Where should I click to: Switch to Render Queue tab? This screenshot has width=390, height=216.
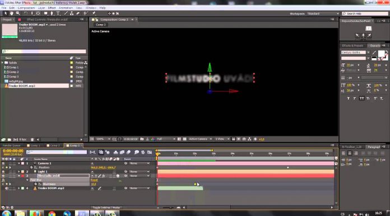(x=12, y=145)
